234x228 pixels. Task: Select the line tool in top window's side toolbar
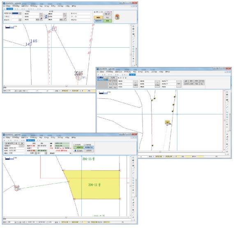pos(133,39)
